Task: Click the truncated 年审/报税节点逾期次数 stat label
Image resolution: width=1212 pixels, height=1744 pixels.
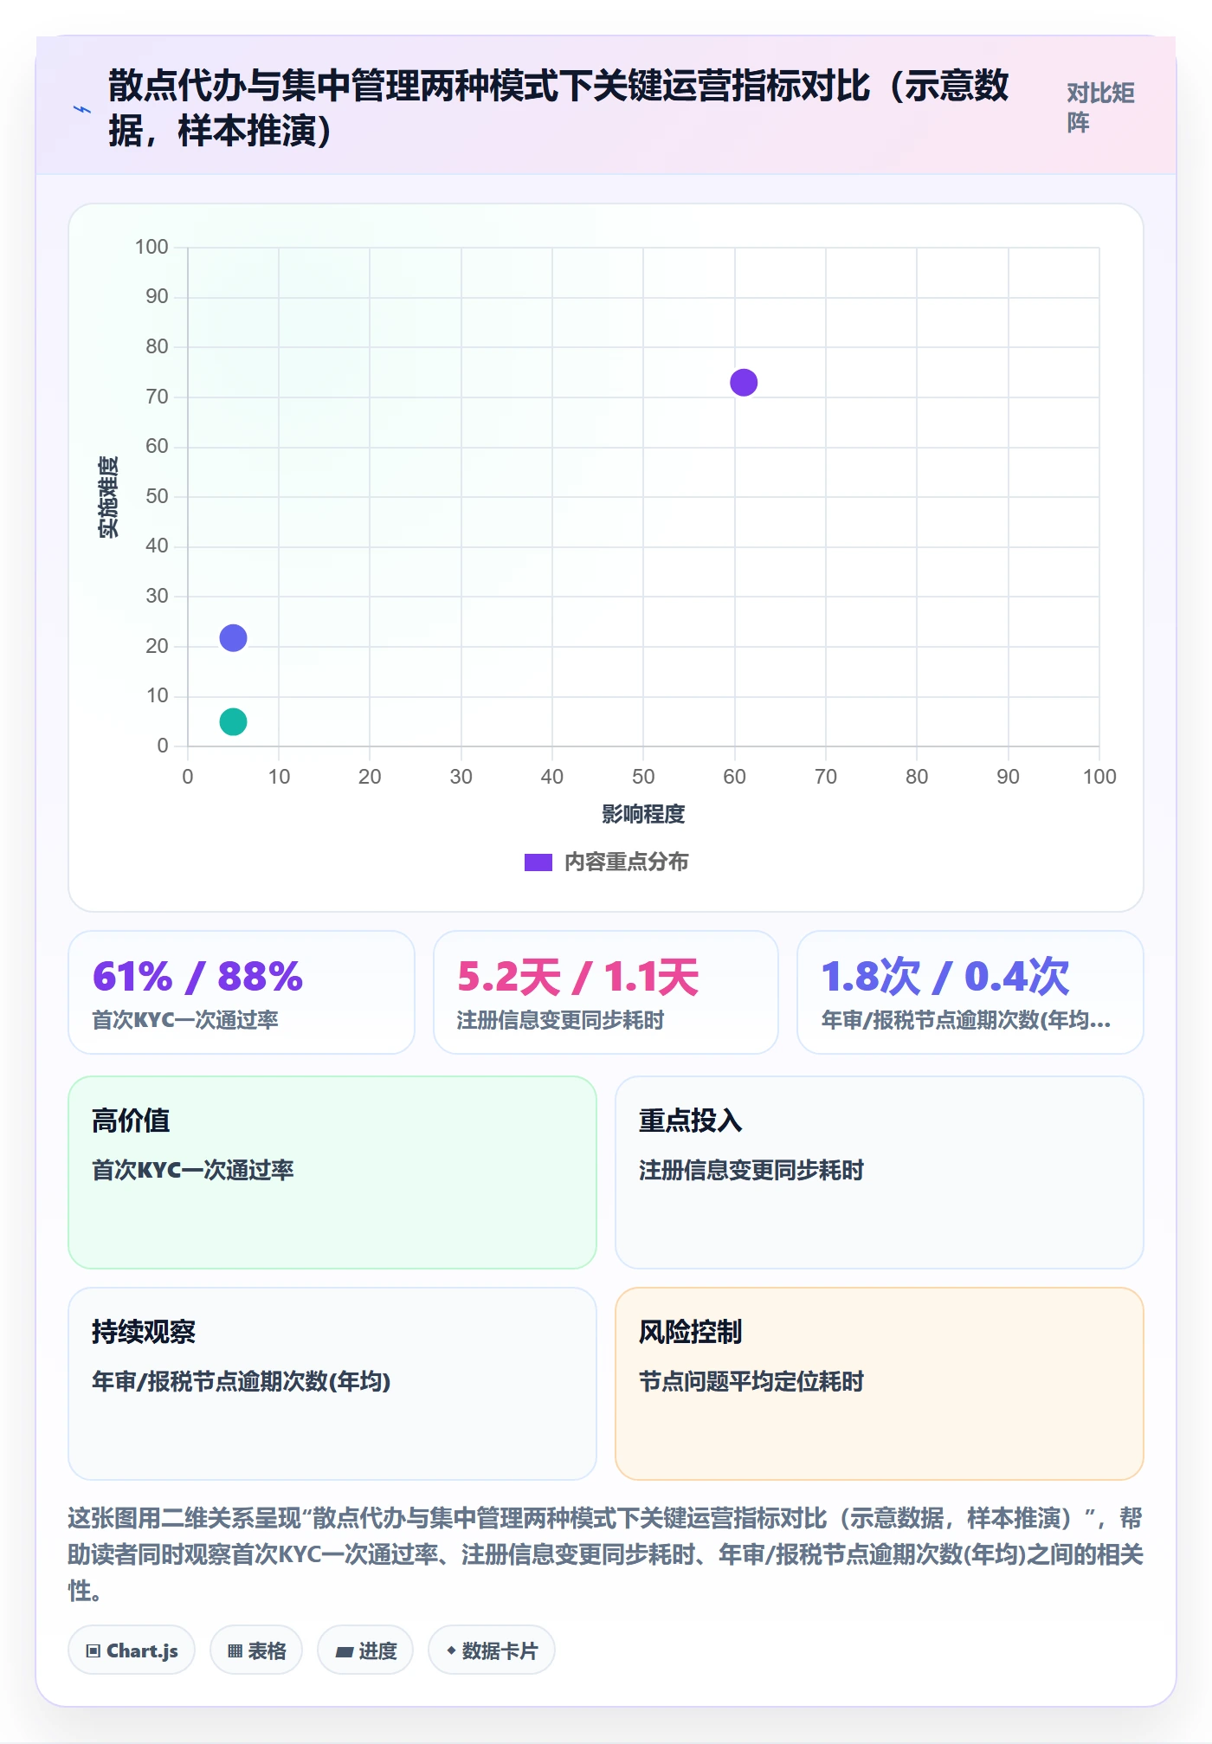Action: [966, 1020]
